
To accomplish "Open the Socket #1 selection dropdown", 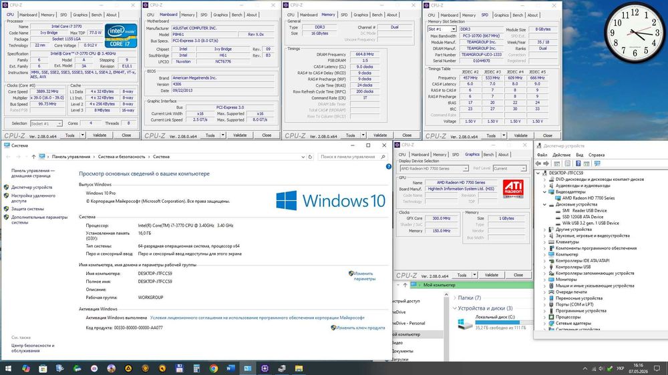I will pyautogui.click(x=59, y=123).
